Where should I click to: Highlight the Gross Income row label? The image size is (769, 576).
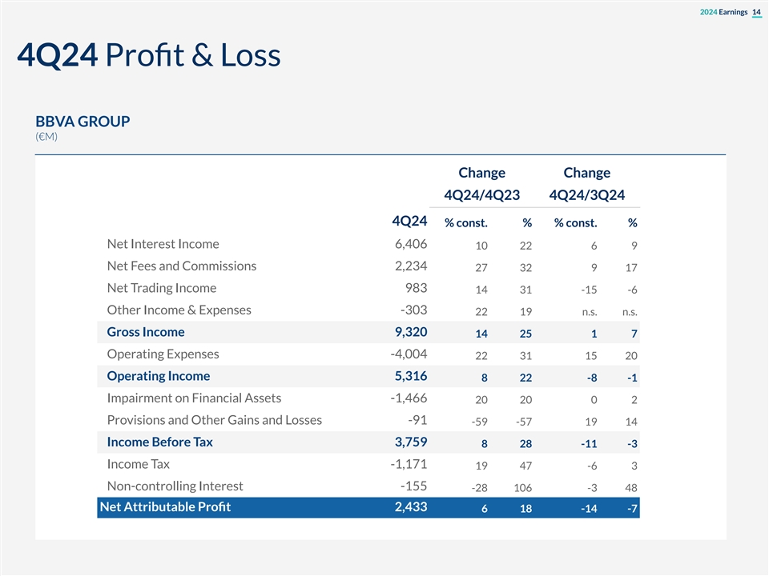click(146, 332)
